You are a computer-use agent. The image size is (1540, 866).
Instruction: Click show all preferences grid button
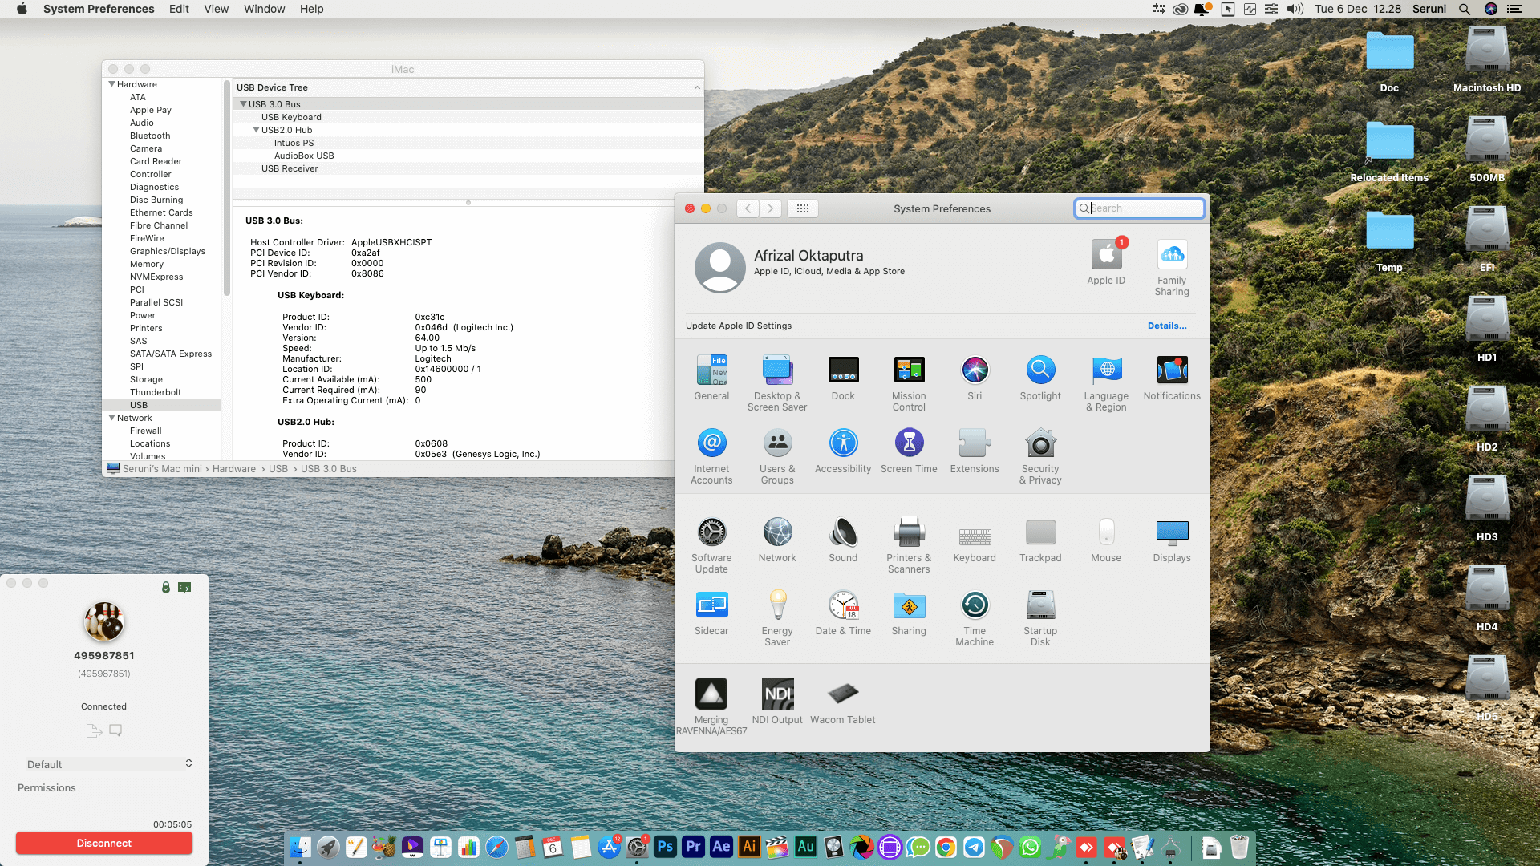[x=802, y=208]
